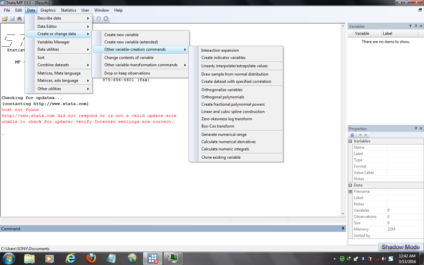The height and width of the screenshot is (265, 424).
Task: Pin the Command panel
Action: click(343, 229)
